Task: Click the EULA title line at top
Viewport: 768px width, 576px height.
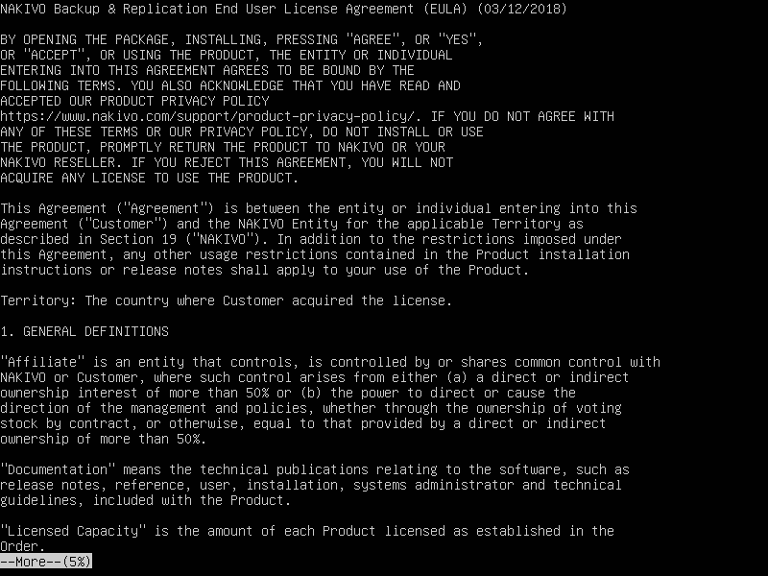Action: tap(283, 9)
